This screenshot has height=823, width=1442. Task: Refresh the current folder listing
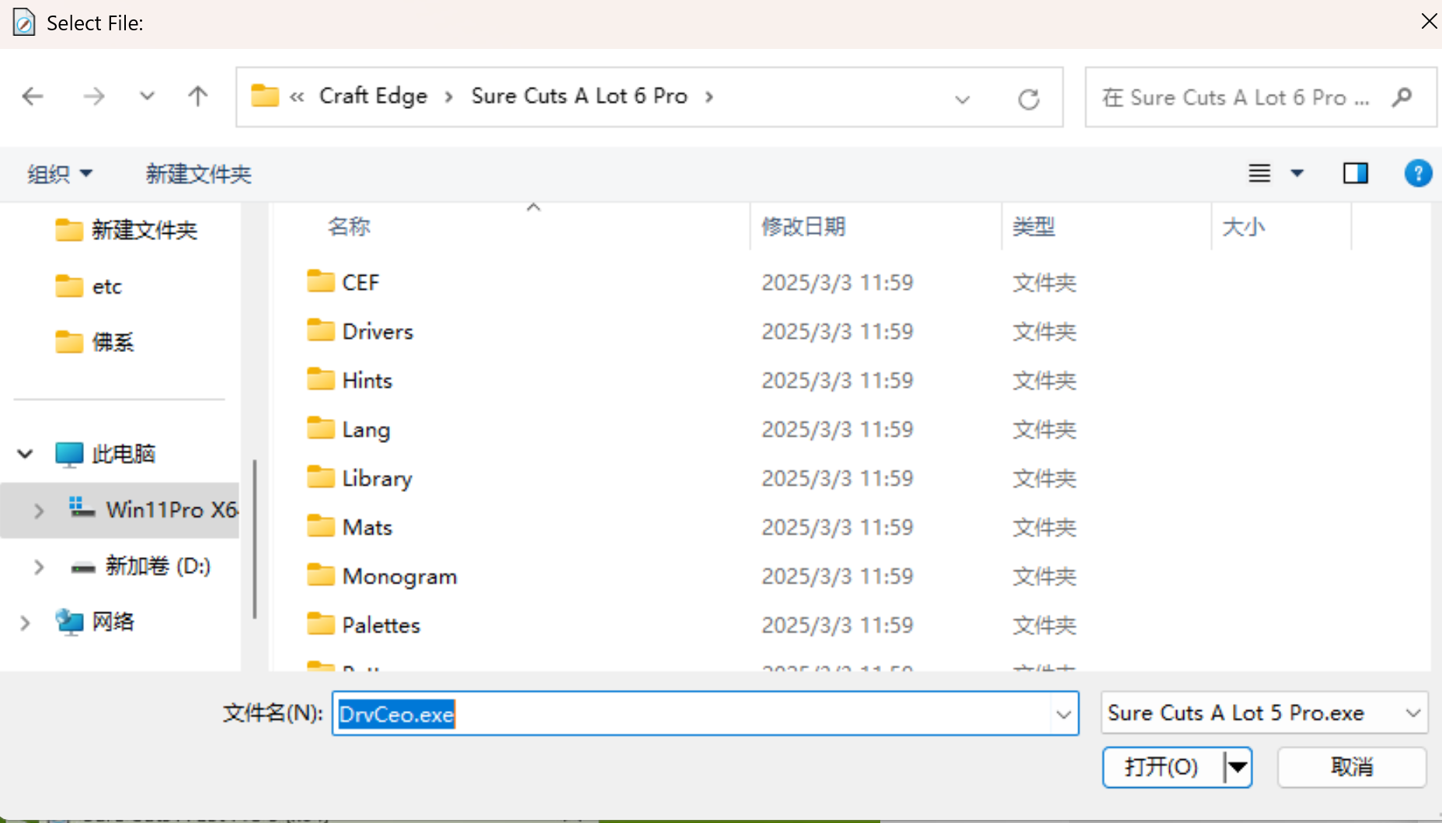pos(1028,99)
